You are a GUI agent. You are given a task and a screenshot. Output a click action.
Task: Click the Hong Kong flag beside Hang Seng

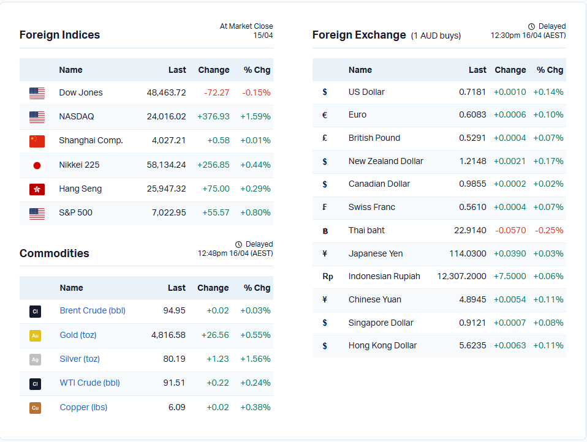(x=37, y=189)
